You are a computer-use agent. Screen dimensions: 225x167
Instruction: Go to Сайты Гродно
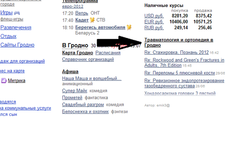pos(18,45)
